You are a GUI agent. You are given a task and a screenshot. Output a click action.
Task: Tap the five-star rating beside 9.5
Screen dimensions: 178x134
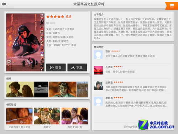pyautogui.click(x=55, y=16)
